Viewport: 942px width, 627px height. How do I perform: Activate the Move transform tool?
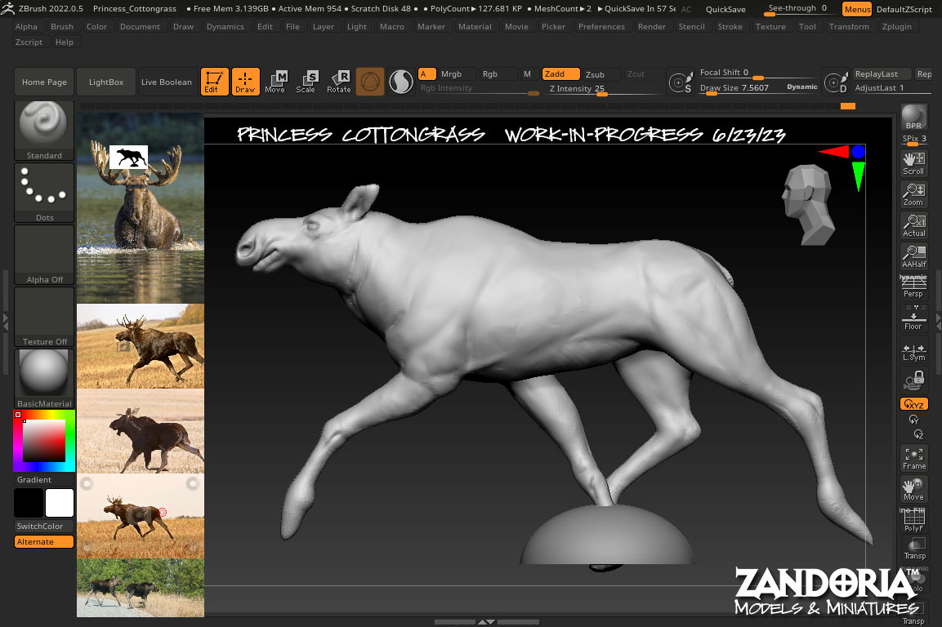(x=275, y=82)
